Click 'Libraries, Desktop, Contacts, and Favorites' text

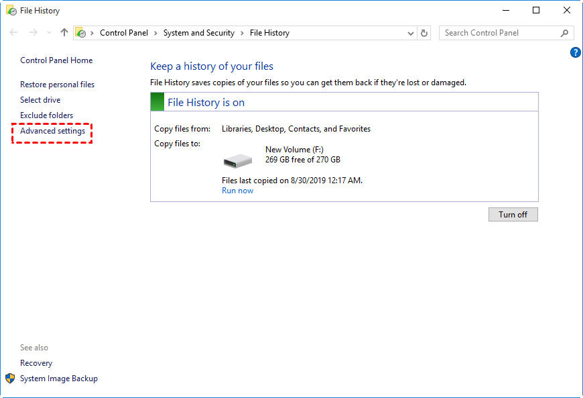(x=296, y=129)
